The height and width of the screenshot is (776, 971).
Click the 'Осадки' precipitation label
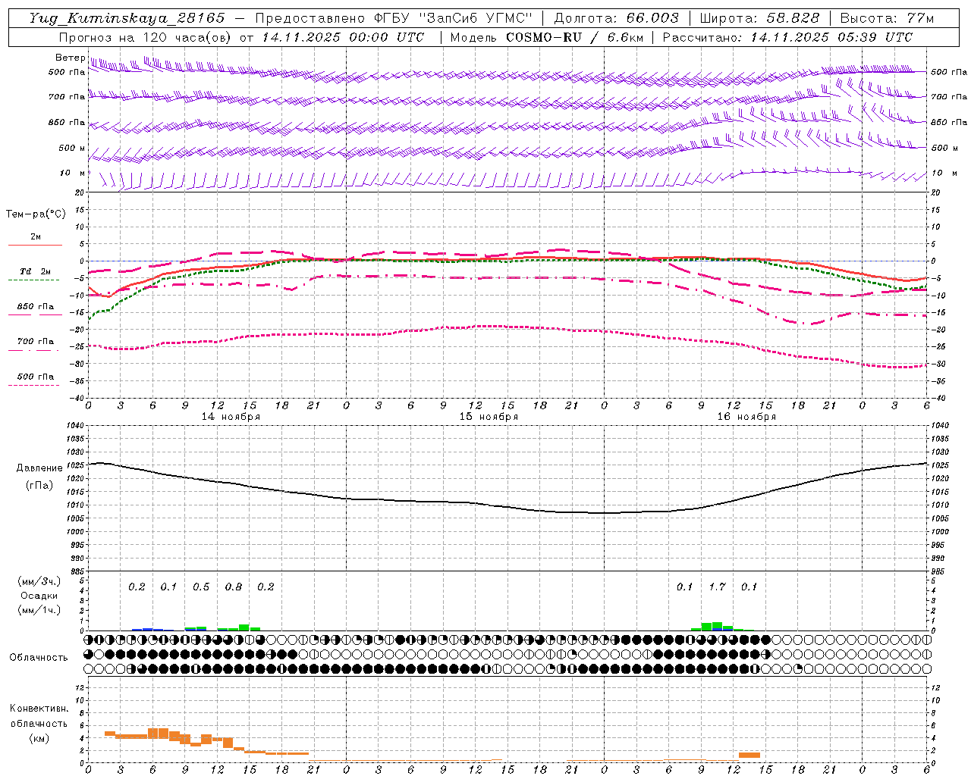click(x=39, y=596)
